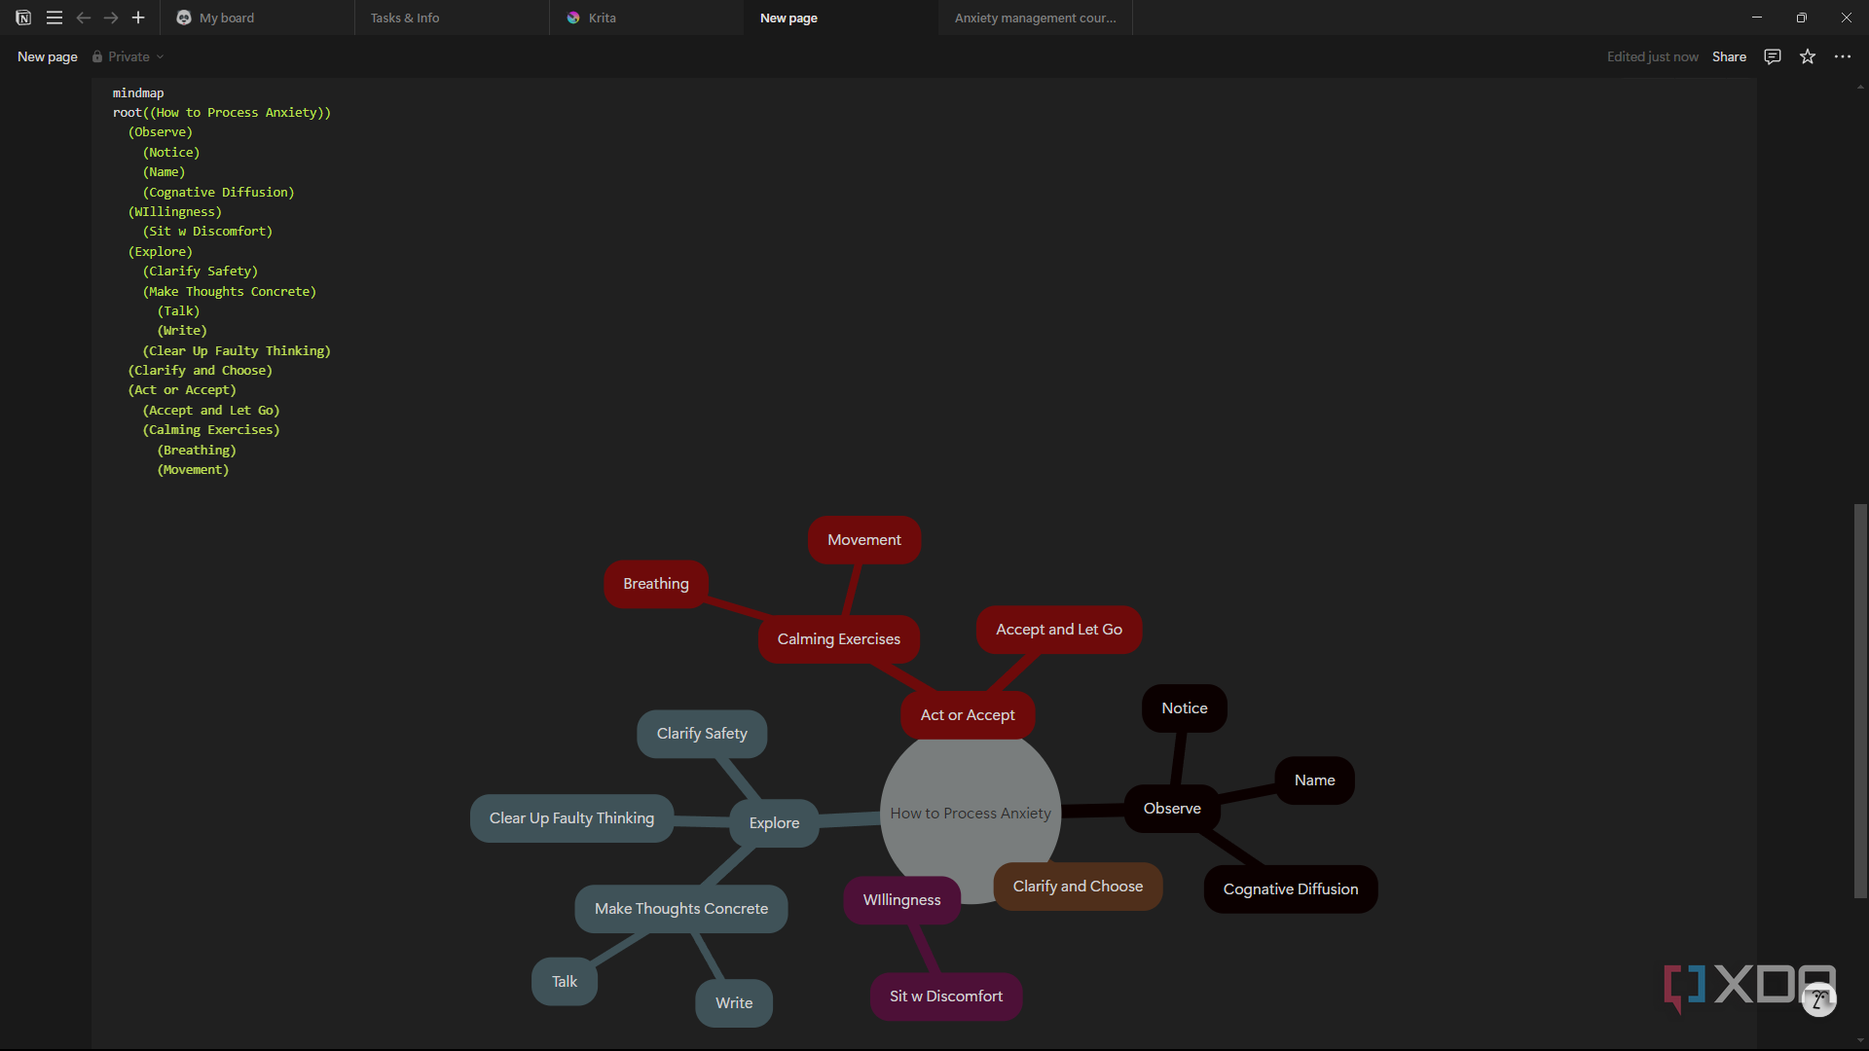Select the WIllingness mindmap node
This screenshot has width=1869, height=1051.
901,900
